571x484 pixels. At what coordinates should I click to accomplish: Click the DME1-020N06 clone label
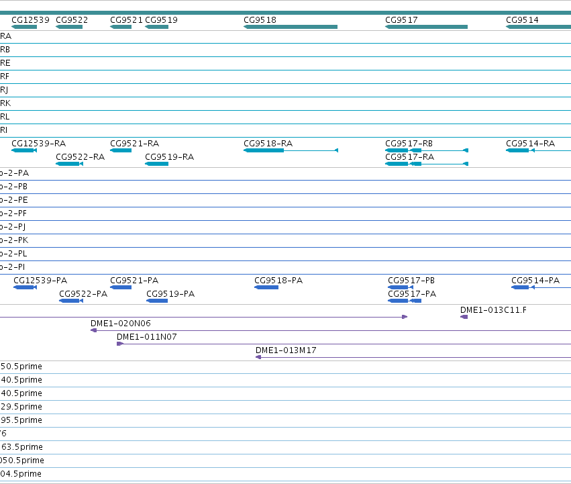point(121,324)
